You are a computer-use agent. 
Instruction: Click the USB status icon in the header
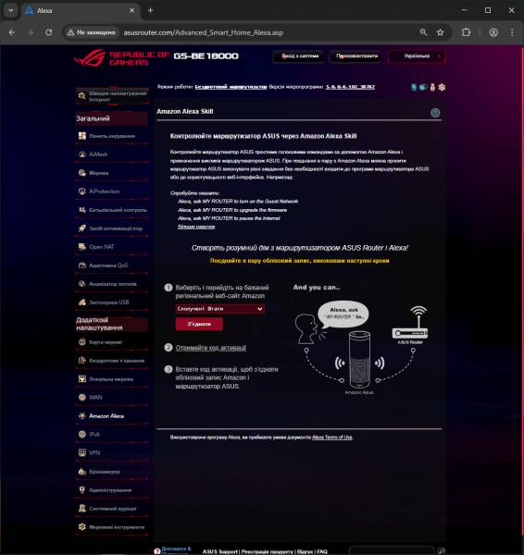pos(432,87)
